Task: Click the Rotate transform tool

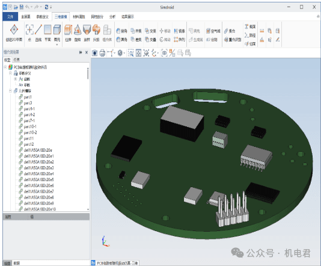Action: 165,39
